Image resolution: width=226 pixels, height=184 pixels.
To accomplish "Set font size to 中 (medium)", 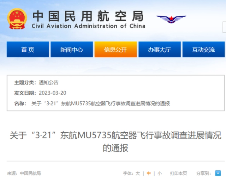I will 149,173.
